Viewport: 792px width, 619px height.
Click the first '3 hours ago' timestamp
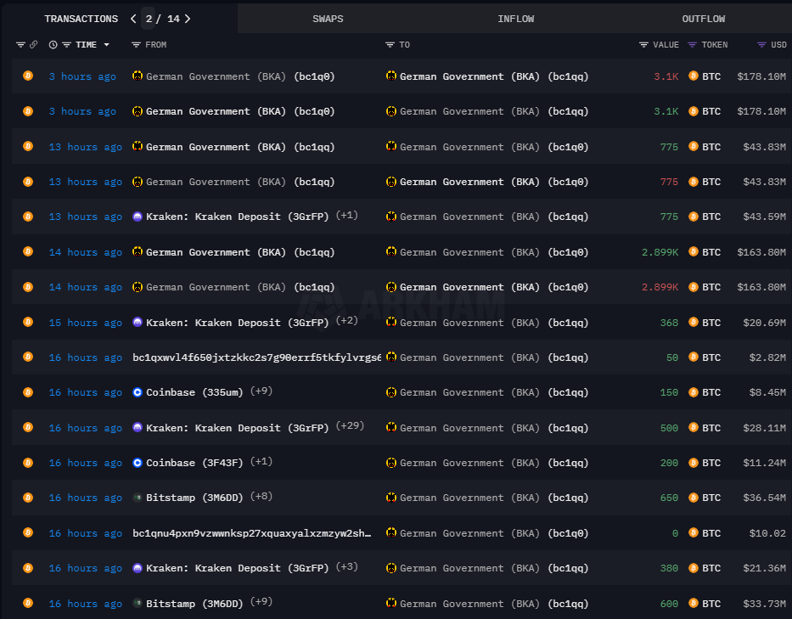[82, 76]
